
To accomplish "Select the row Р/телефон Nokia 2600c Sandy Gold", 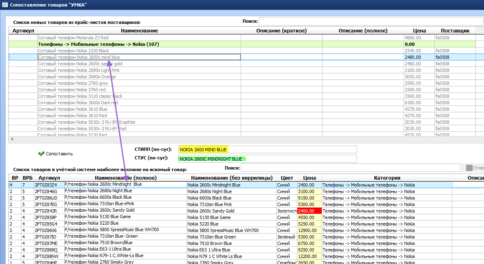I will coord(246,210).
